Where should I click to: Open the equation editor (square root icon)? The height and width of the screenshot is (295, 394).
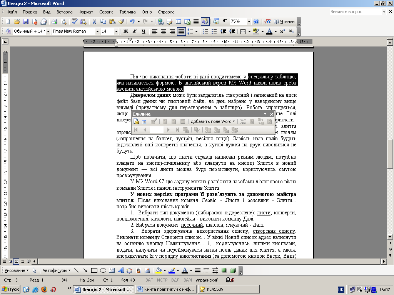(x=267, y=22)
